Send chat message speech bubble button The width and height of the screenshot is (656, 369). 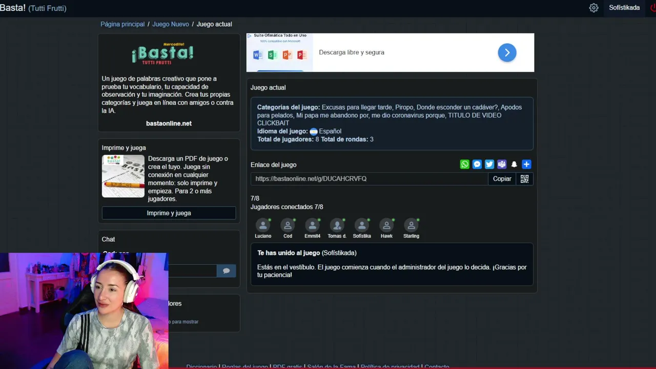pos(227,271)
